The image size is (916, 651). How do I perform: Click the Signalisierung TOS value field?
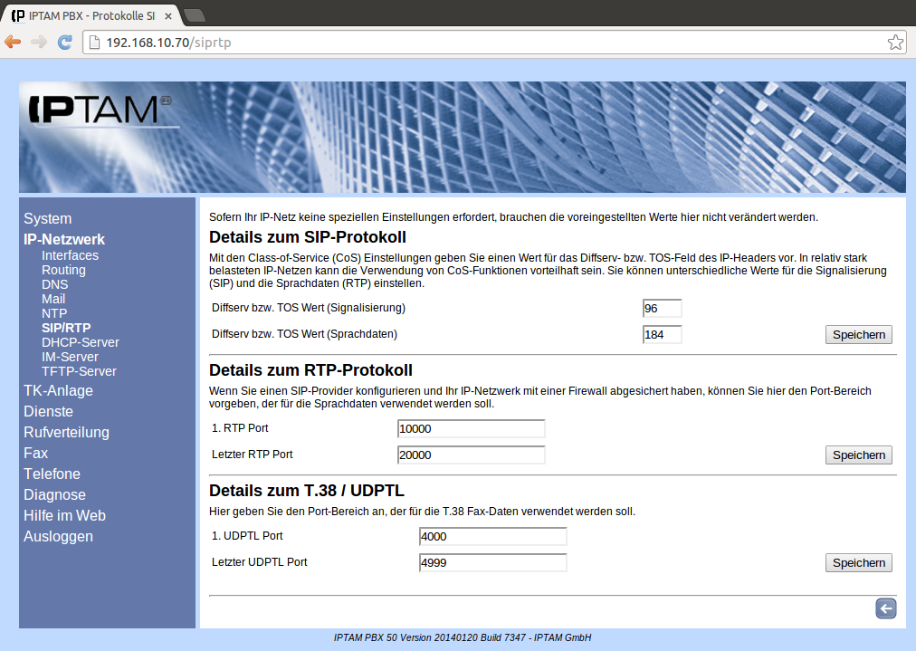[x=662, y=309]
